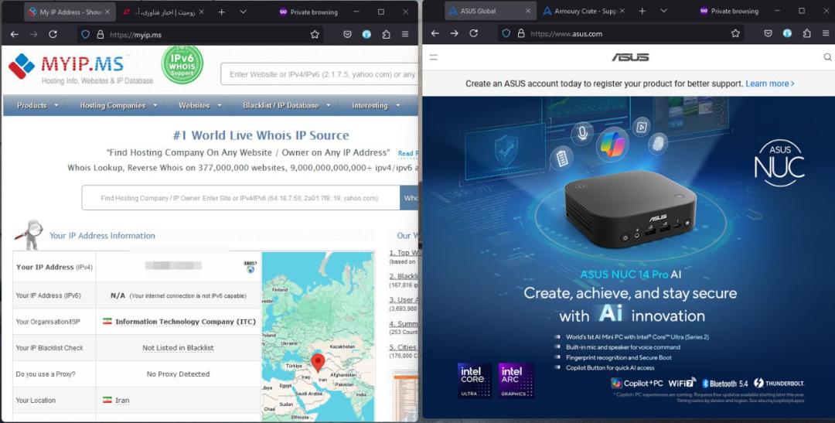835x423 pixels.
Task: Open new tab in ASUS window
Action: tap(642, 11)
